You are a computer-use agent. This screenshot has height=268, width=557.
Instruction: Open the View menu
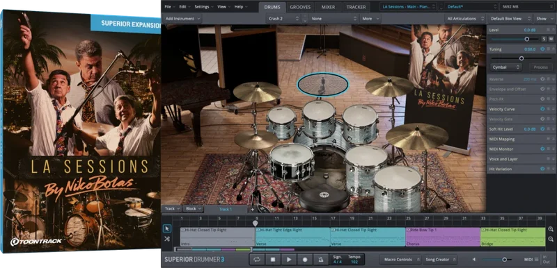pyautogui.click(x=223, y=7)
